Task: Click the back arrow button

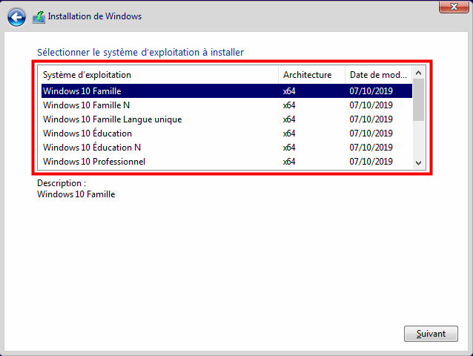Action: [16, 16]
